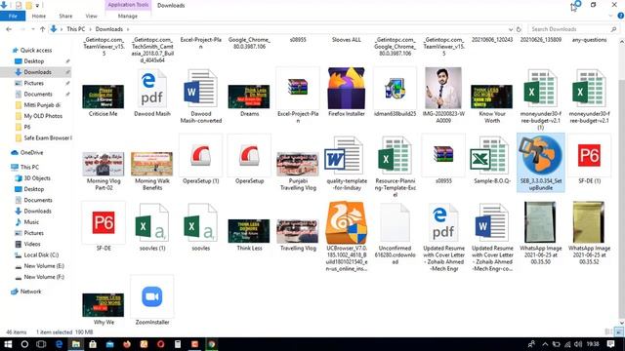The image size is (625, 351).
Task: Open Desktop in Quick access
Action: 34,61
